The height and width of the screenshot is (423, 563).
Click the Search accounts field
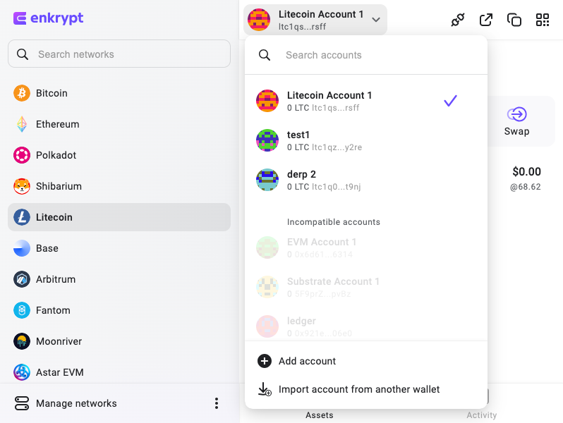[366, 55]
